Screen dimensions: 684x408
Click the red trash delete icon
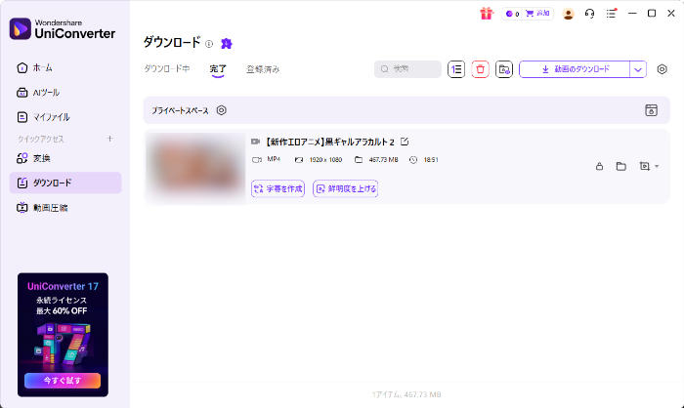coord(481,69)
